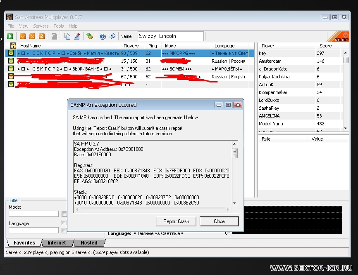The width and height of the screenshot is (358, 275).
Task: Switch to the Hosted tab
Action: pos(89,243)
